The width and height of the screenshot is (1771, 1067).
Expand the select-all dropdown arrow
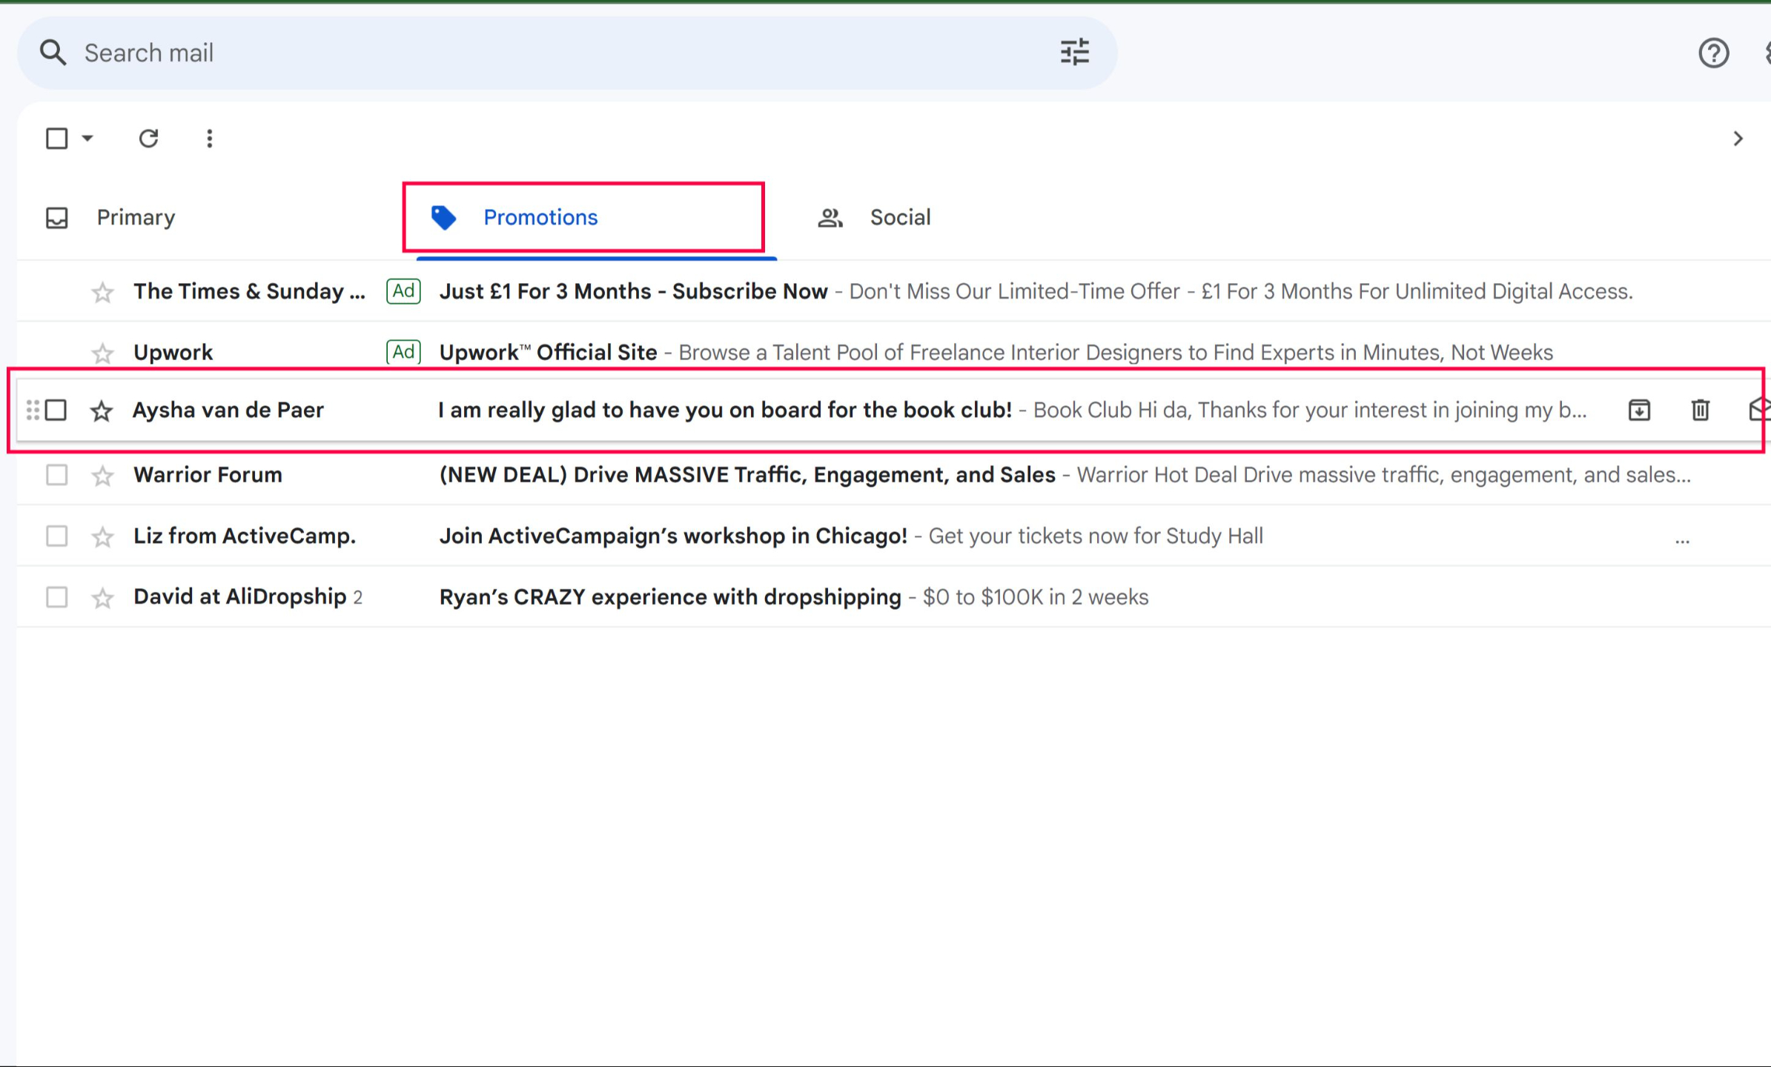pos(87,139)
